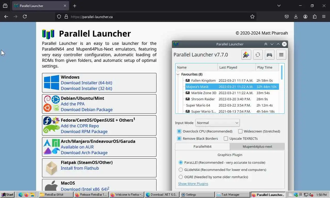Viewport: 330px width, 198px height.
Task: Open the Firefox application menu
Action: pyautogui.click(x=324, y=16)
